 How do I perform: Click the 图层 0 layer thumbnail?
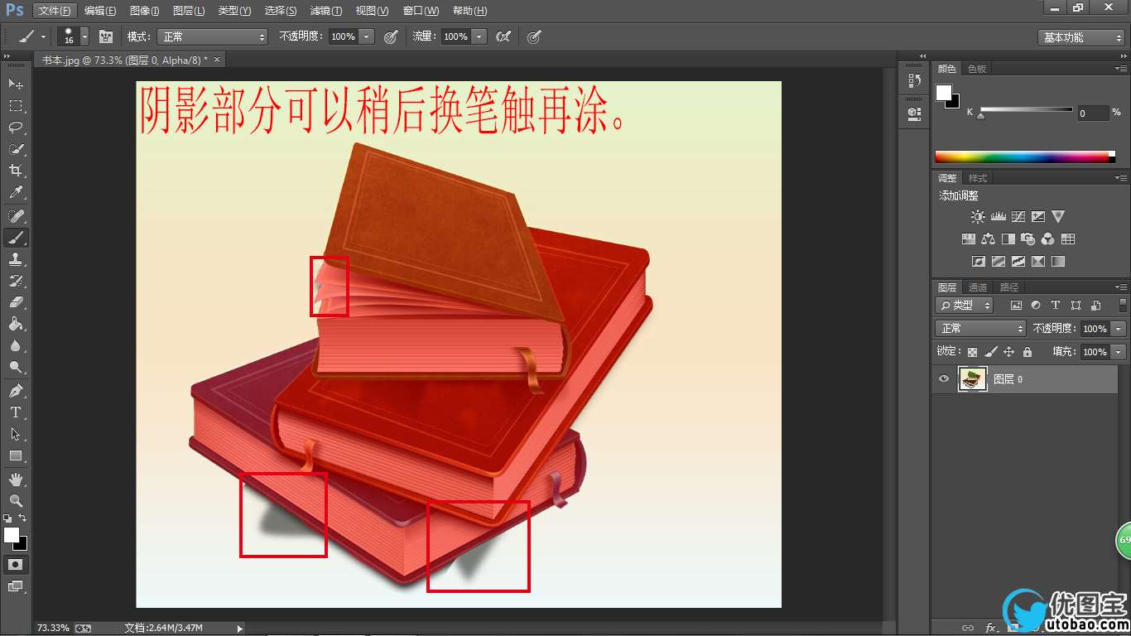click(x=973, y=379)
